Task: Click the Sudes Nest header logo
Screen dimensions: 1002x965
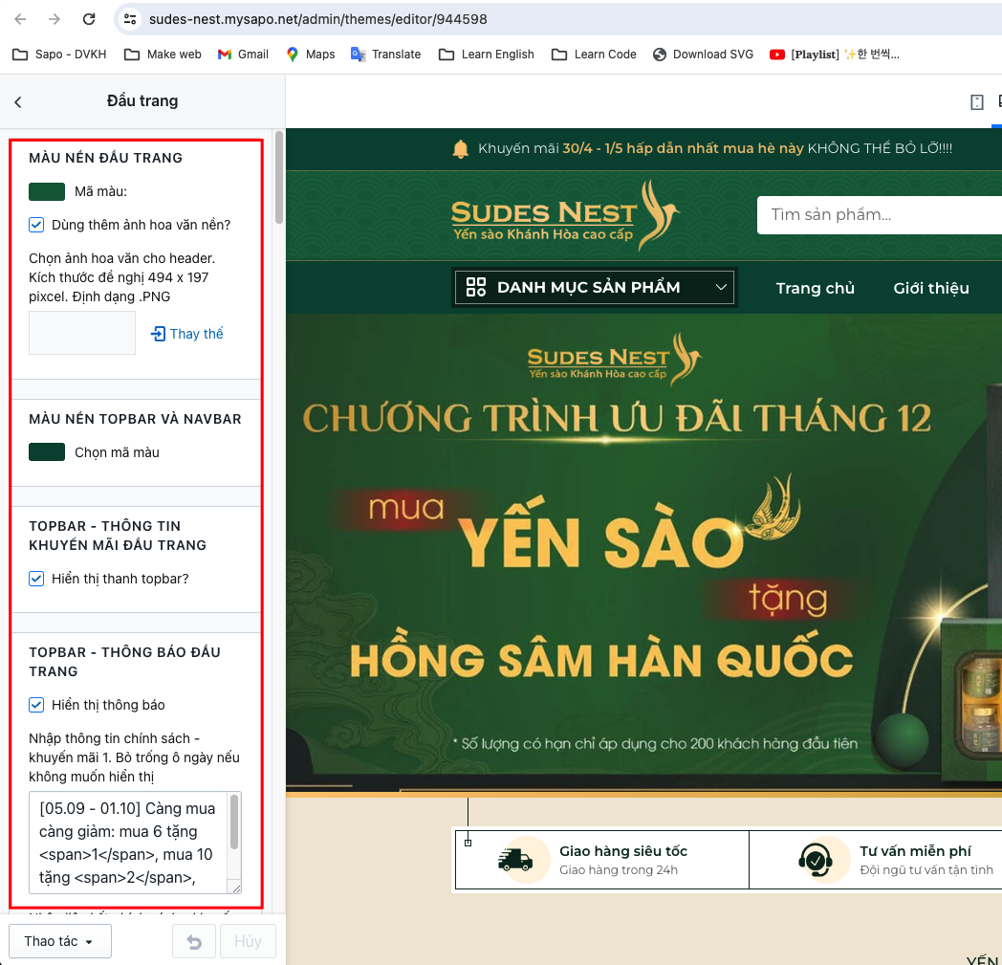Action: click(x=565, y=215)
